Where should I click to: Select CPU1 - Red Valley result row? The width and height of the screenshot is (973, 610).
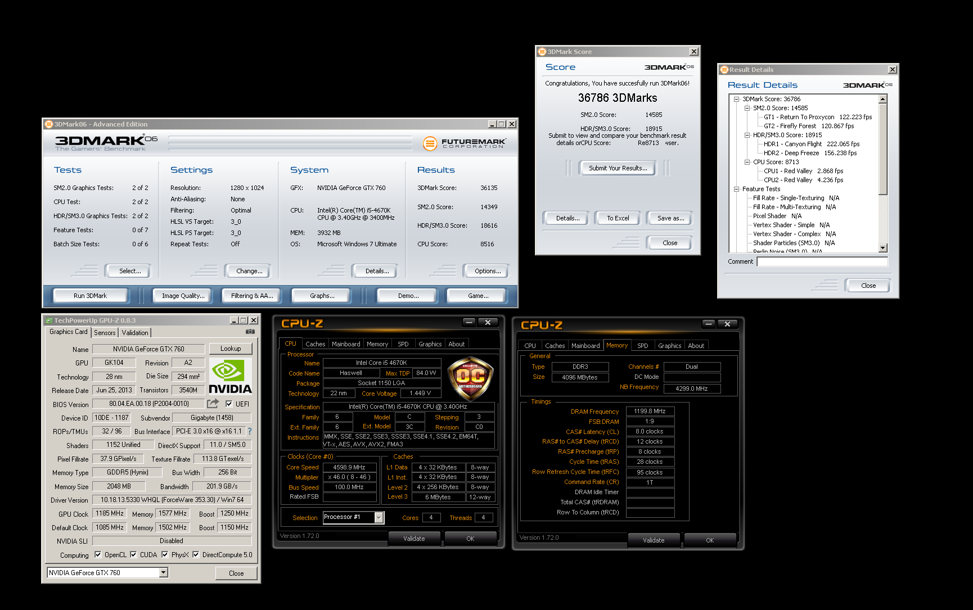[803, 171]
